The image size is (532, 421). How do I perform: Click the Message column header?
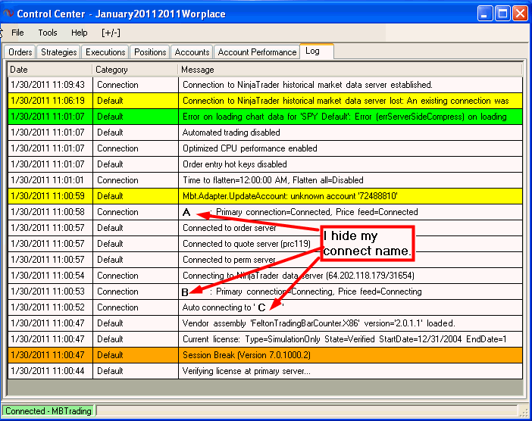[x=350, y=70]
